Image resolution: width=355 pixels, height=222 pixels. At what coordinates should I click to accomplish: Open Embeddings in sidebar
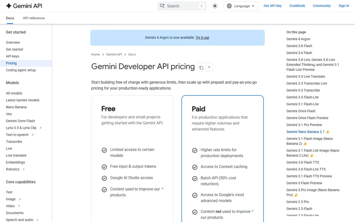[x=15, y=163]
